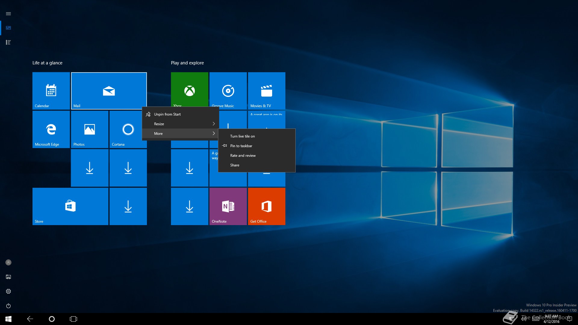
Task: Launch the Microsoft Edge tile
Action: (x=51, y=129)
